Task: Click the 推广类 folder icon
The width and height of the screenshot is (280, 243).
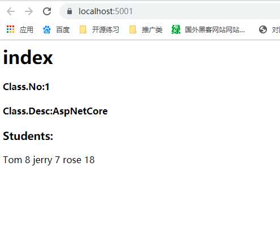Action: click(x=133, y=29)
